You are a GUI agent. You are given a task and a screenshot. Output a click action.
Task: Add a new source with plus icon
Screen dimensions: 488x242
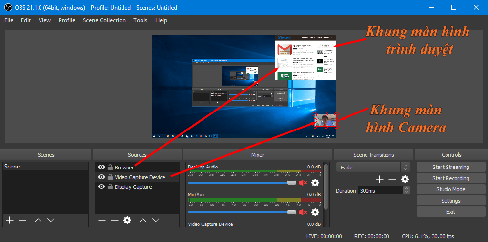pos(102,220)
